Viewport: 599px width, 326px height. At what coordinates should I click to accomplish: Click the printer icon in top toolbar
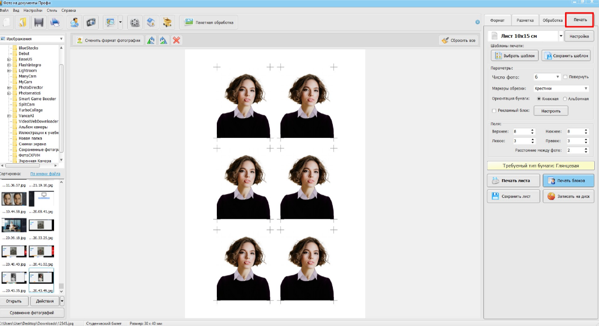click(55, 22)
